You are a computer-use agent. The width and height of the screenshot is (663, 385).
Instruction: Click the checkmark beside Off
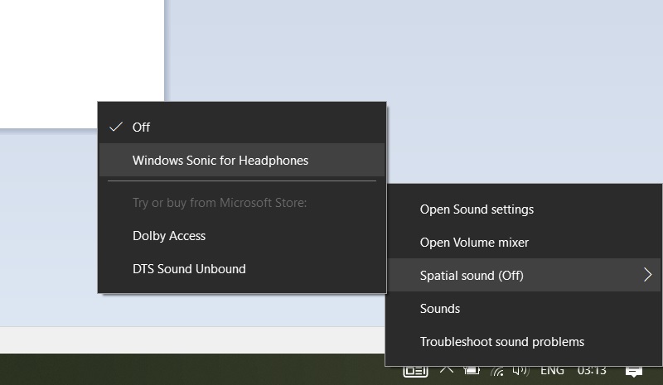pyautogui.click(x=116, y=128)
